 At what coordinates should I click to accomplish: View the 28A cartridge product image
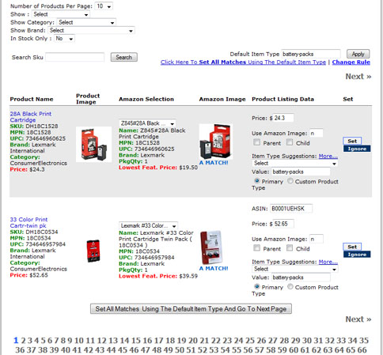[x=94, y=145]
